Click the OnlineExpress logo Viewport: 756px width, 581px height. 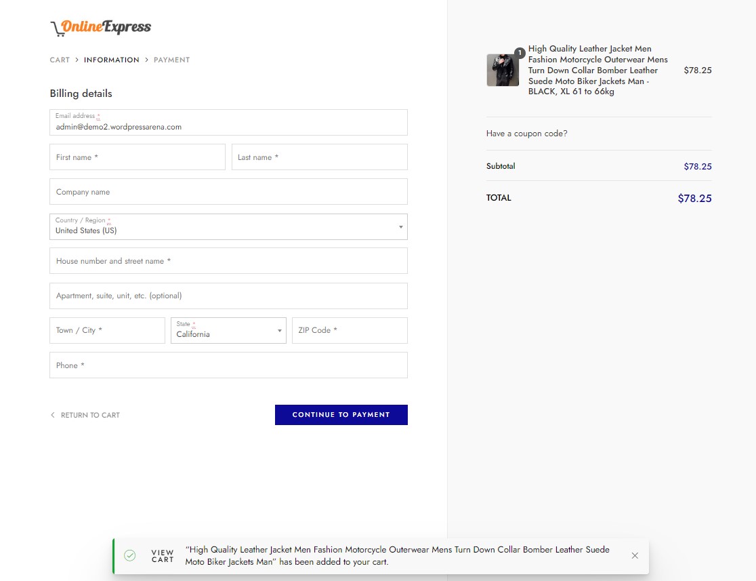pos(101,28)
